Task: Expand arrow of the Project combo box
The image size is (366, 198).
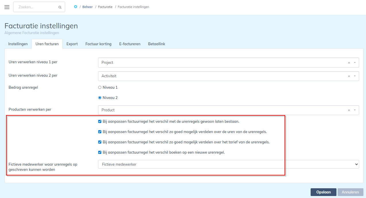Action: [355, 63]
